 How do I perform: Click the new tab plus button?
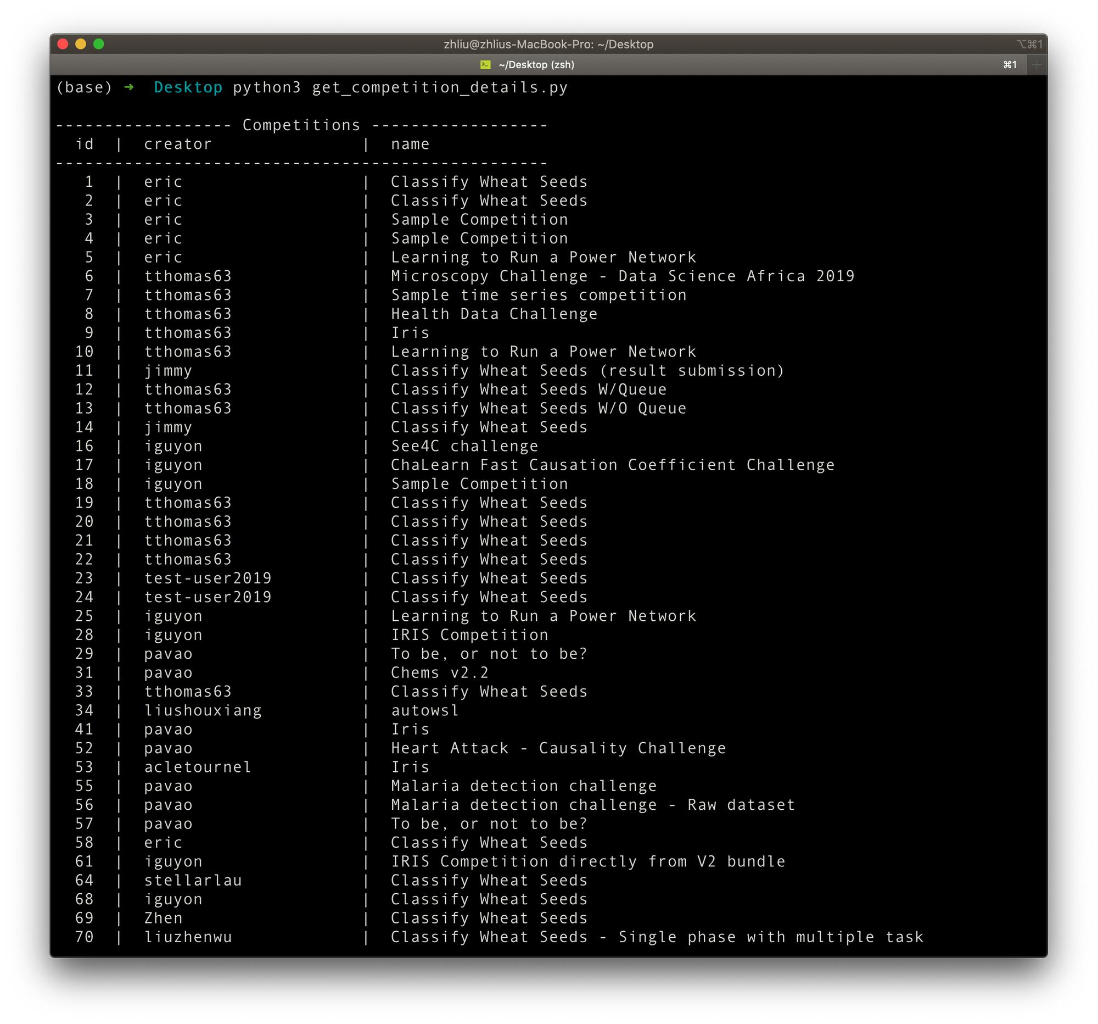pyautogui.click(x=1036, y=65)
